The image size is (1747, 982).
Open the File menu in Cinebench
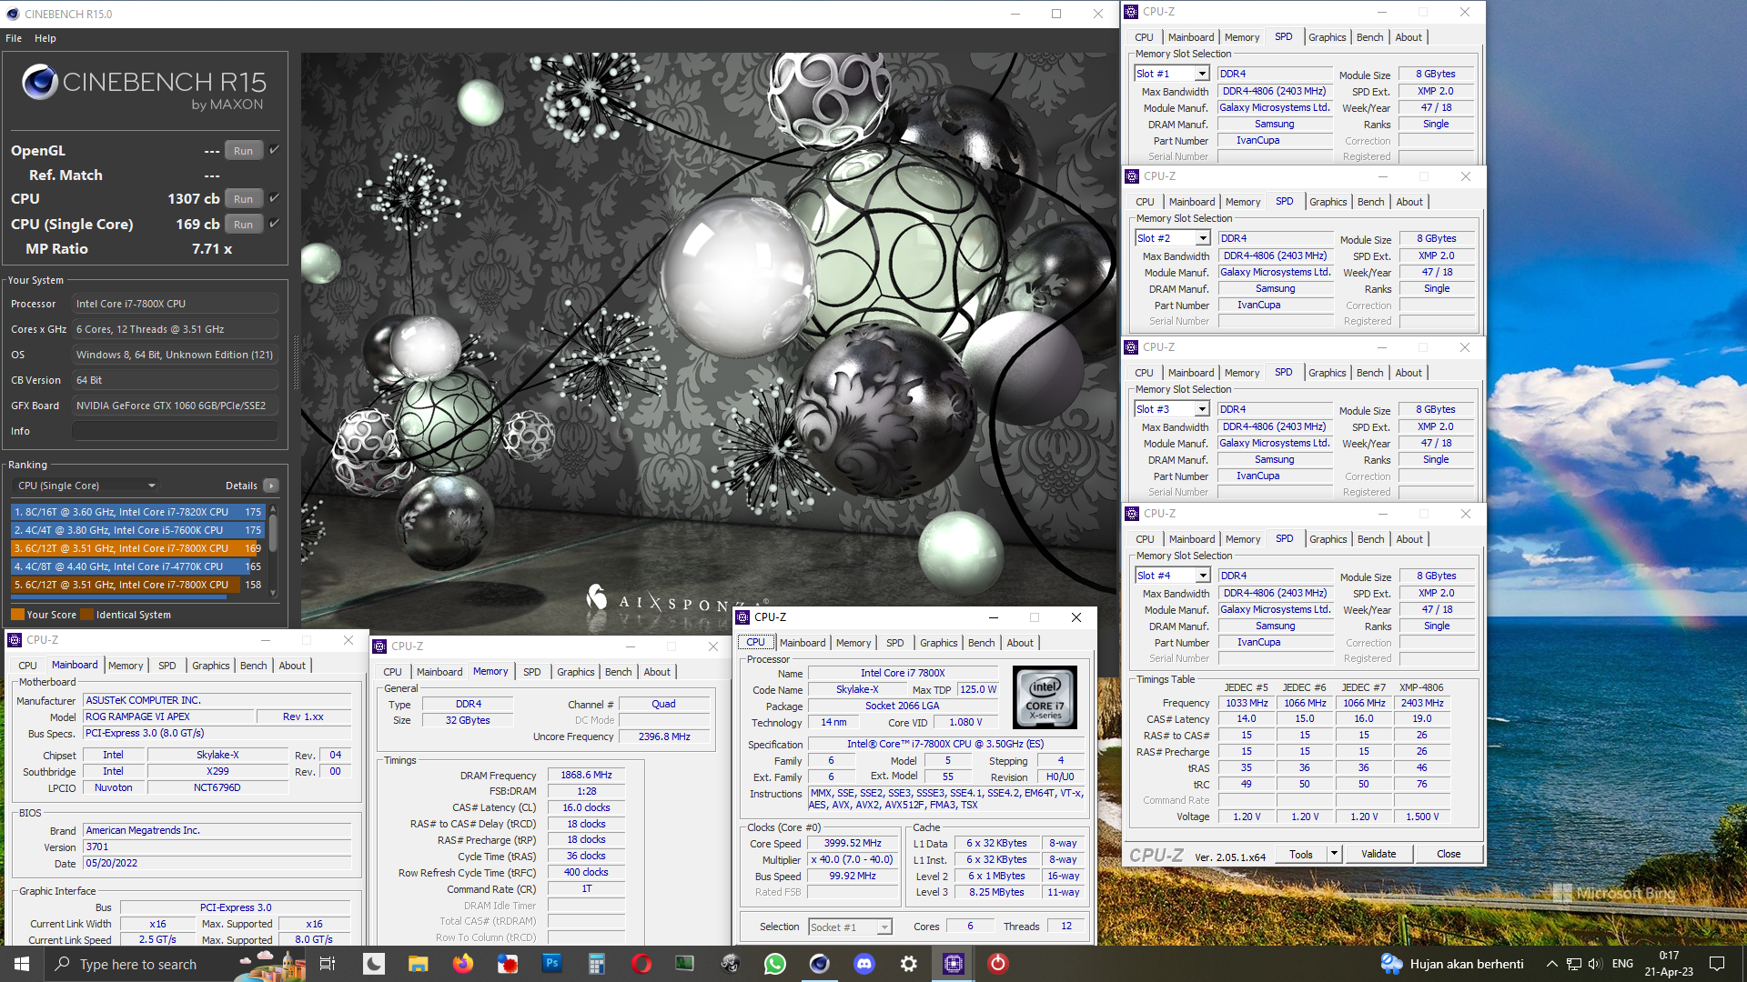(x=14, y=38)
